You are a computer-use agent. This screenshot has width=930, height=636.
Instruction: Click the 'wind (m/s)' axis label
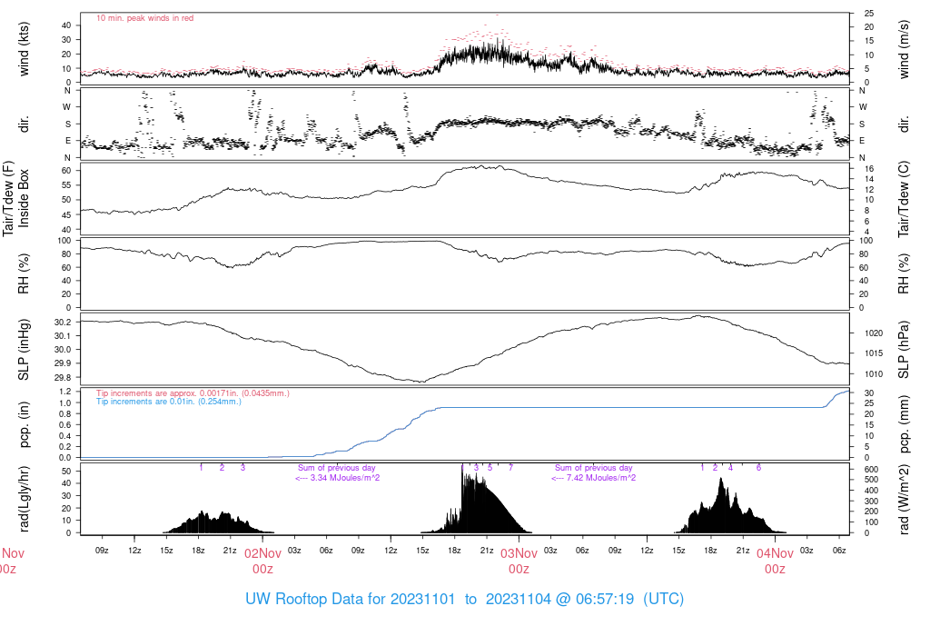[x=904, y=49]
